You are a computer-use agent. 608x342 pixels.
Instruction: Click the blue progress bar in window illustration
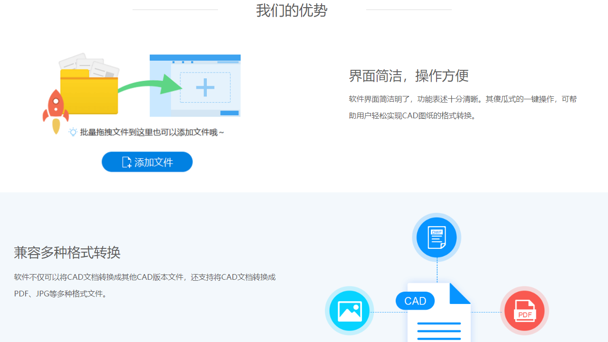point(229,112)
